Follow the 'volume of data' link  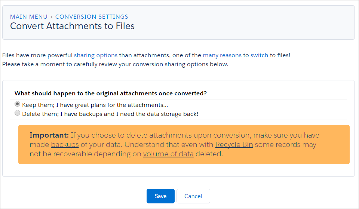[x=168, y=154]
